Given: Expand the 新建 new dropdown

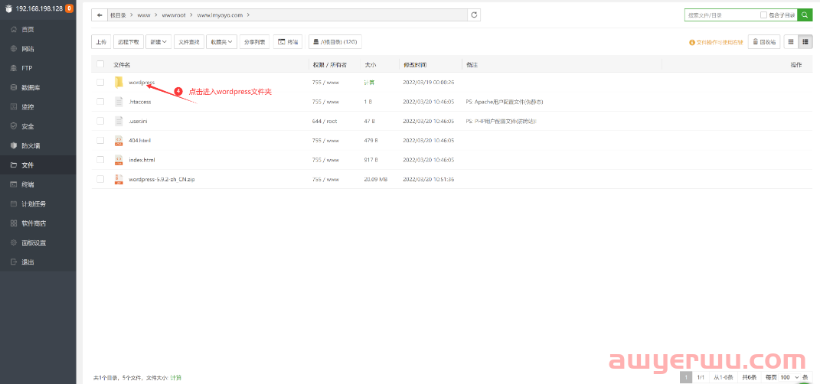Looking at the screenshot, I should coord(158,42).
